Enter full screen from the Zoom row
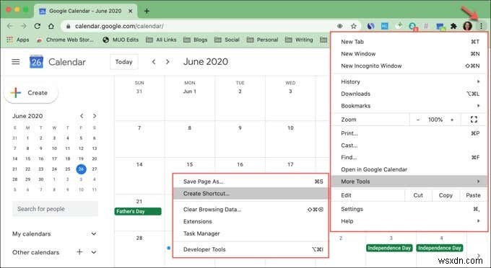491x268 pixels. coord(474,120)
